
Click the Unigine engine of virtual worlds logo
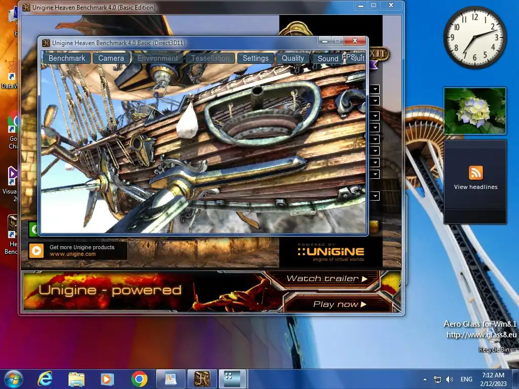pyautogui.click(x=330, y=253)
